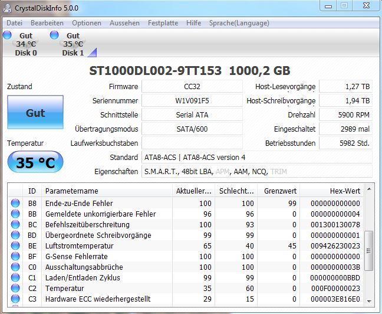Click status orb for BF G-Sense Fehlerrate
The height and width of the screenshot is (314, 382).
pos(15,256)
